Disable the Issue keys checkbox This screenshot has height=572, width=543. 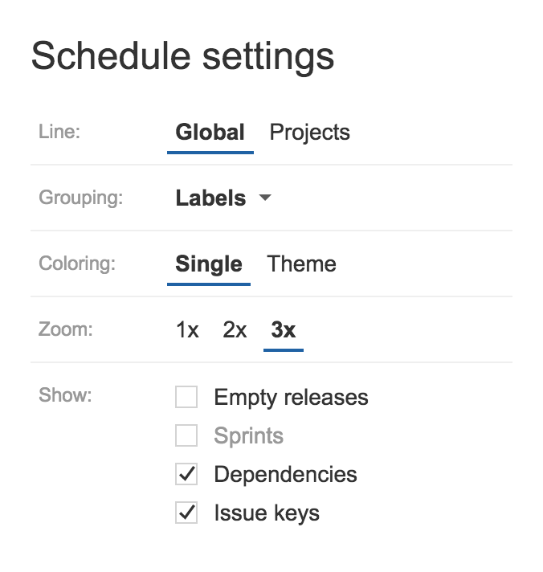pos(186,513)
